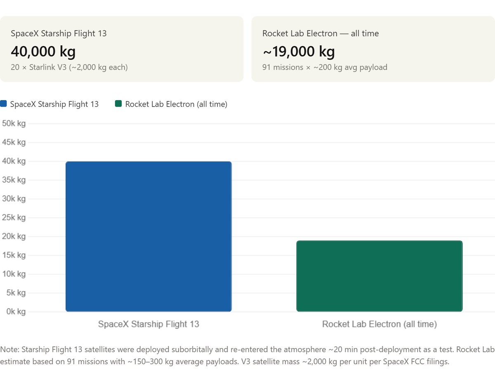The width and height of the screenshot is (495, 379).
Task: Click the 40k kg axis label
Action: (x=13, y=161)
